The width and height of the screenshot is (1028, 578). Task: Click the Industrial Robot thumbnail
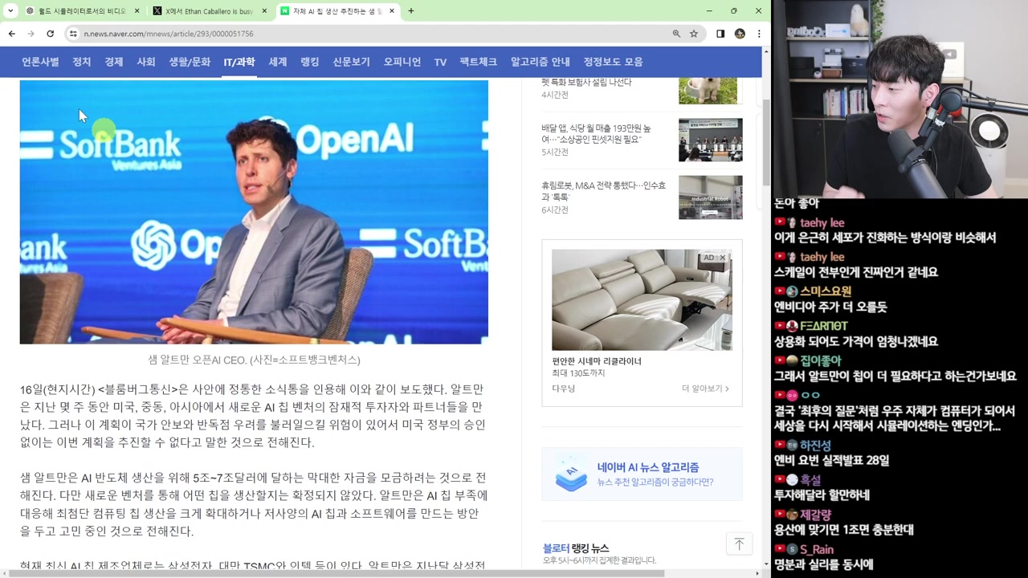tap(711, 197)
